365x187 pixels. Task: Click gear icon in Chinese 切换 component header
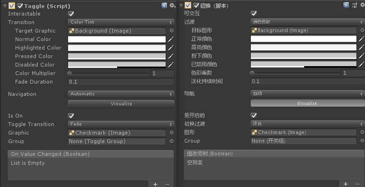(x=363, y=5)
